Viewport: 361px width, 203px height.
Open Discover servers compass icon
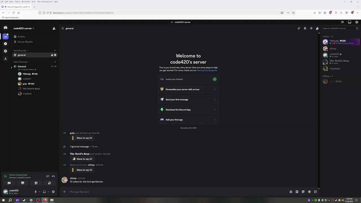[x=5, y=51]
